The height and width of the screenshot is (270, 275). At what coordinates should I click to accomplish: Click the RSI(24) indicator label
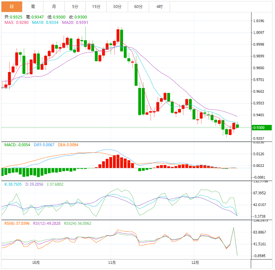click(77, 223)
